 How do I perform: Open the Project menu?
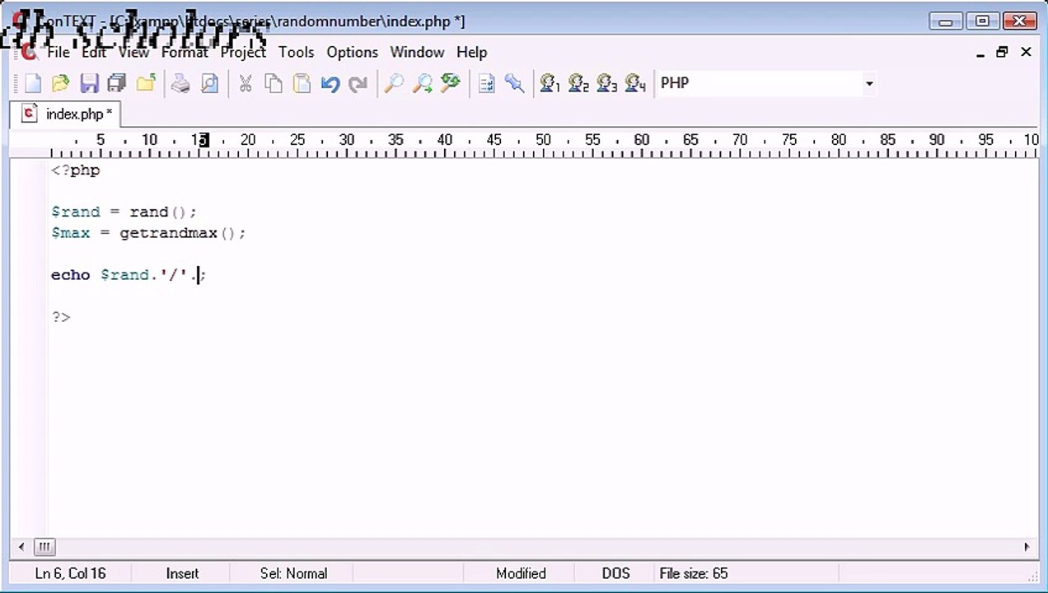click(243, 52)
